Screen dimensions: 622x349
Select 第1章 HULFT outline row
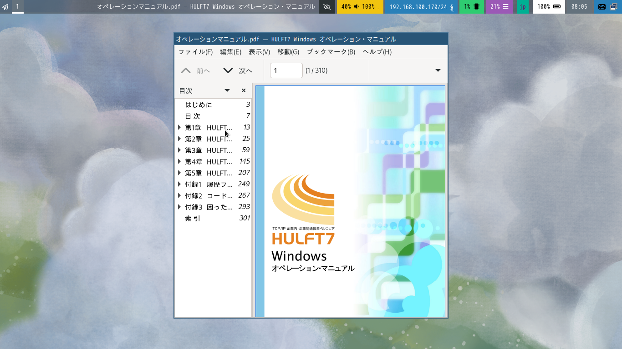coord(213,127)
